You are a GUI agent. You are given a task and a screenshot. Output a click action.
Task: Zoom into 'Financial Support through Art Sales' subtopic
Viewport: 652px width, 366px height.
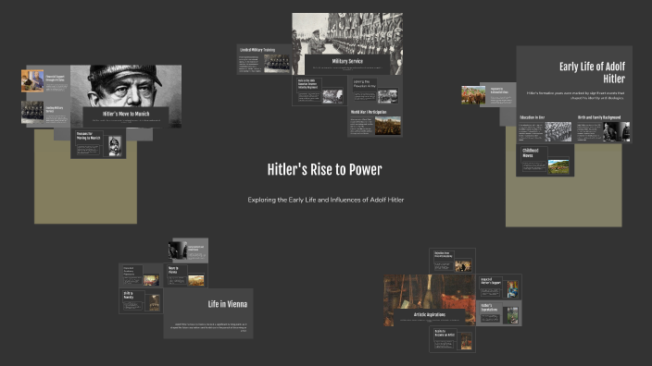tap(55, 78)
